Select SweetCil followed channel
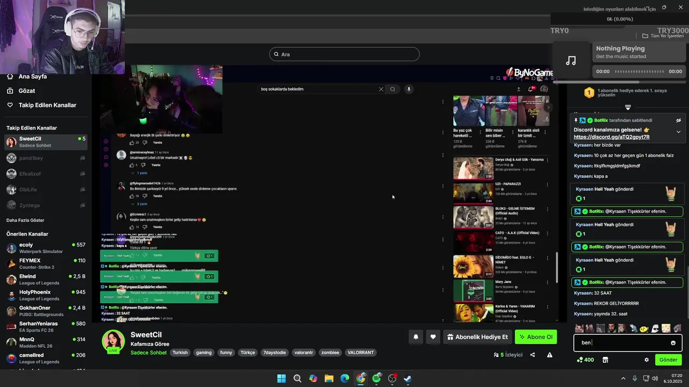 46,142
